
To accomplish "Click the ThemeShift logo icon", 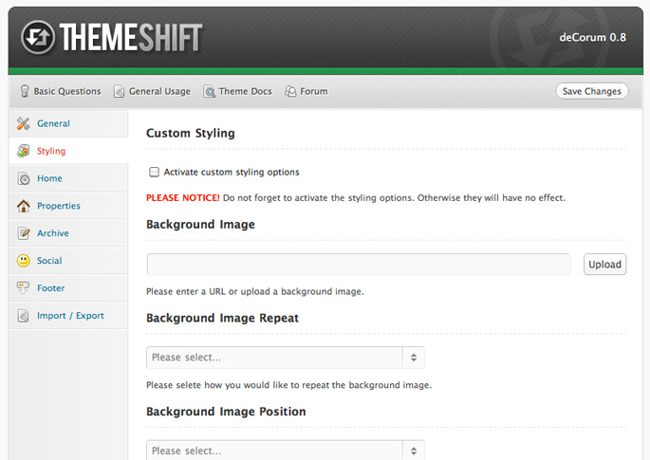I will point(39,38).
